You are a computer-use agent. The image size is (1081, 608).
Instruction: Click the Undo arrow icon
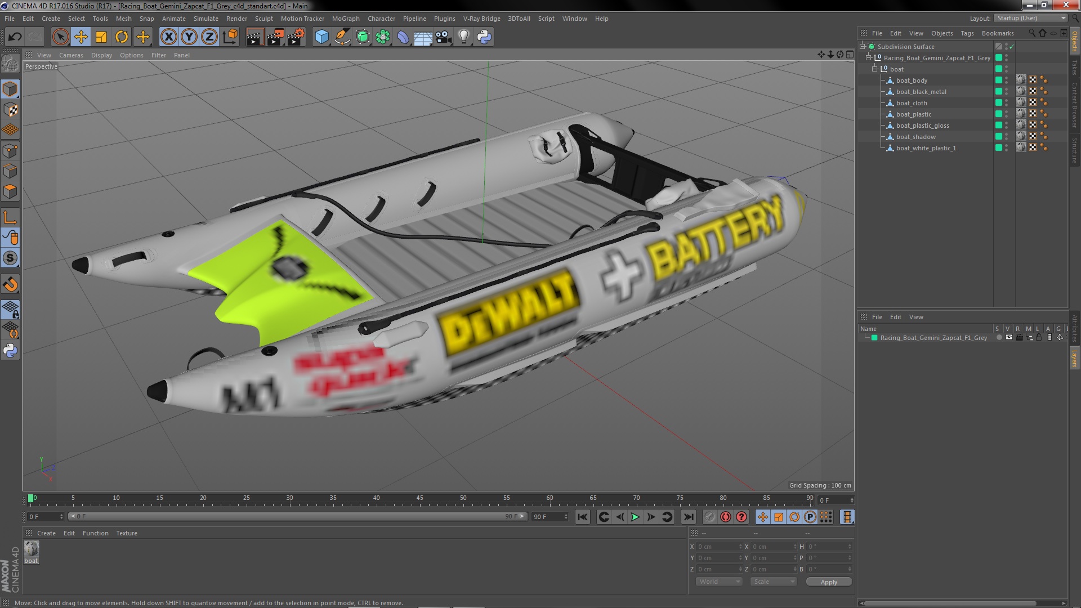click(x=15, y=37)
